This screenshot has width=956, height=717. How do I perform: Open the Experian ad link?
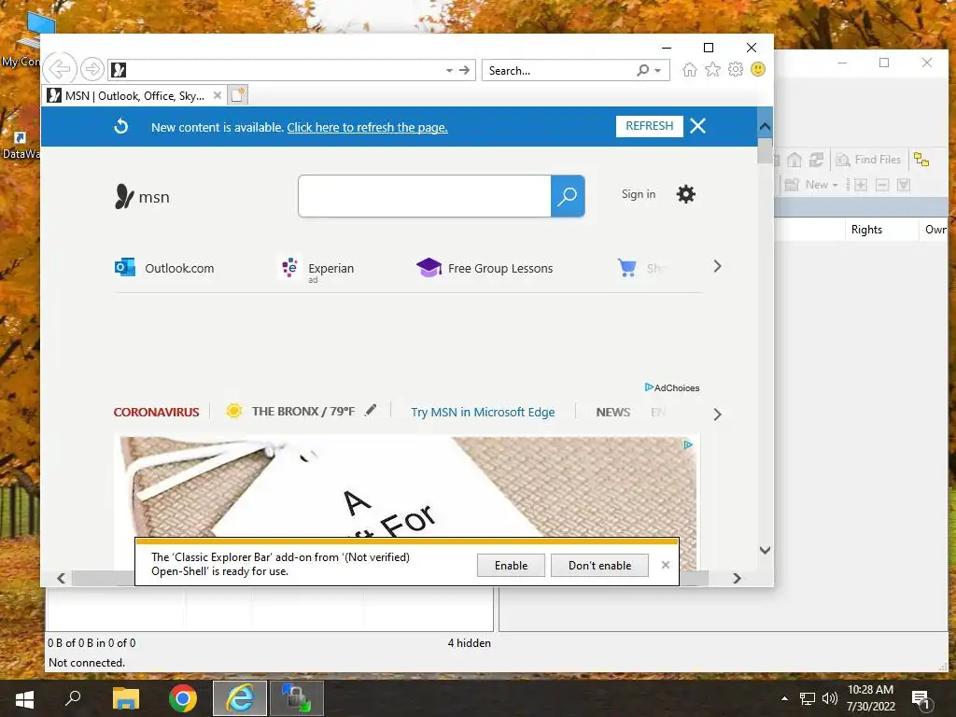coord(316,269)
